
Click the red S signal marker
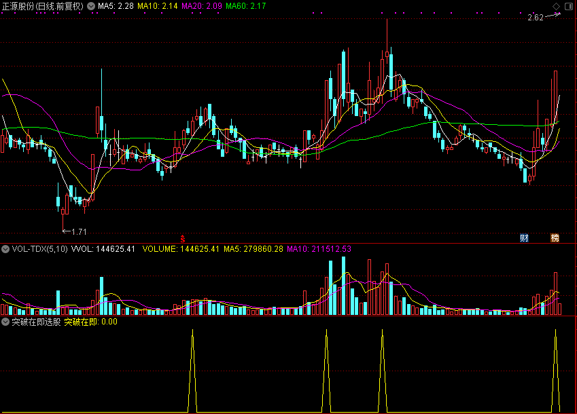coord(183,239)
